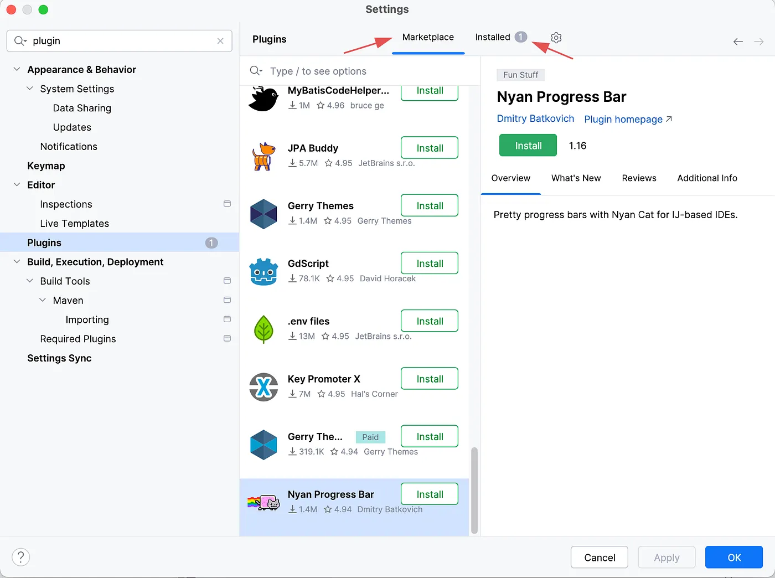Click the marketplace search magnifier icon
Screen dimensions: 775x578
pyautogui.click(x=255, y=71)
